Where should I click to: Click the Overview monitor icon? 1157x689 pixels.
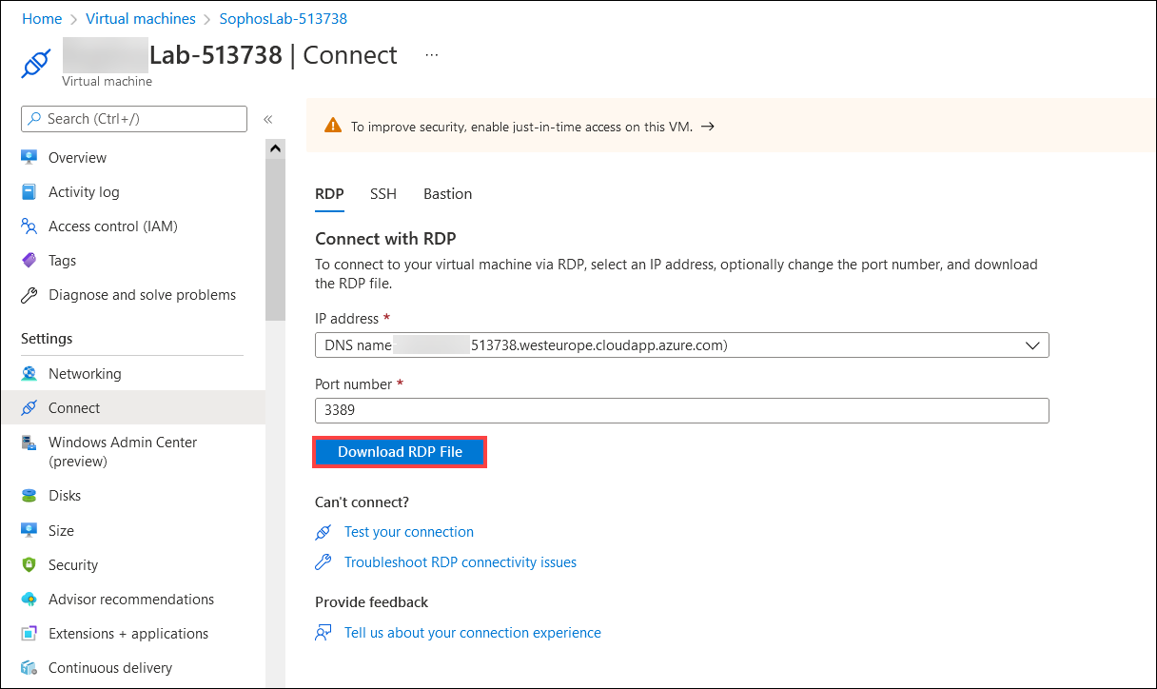tap(29, 157)
